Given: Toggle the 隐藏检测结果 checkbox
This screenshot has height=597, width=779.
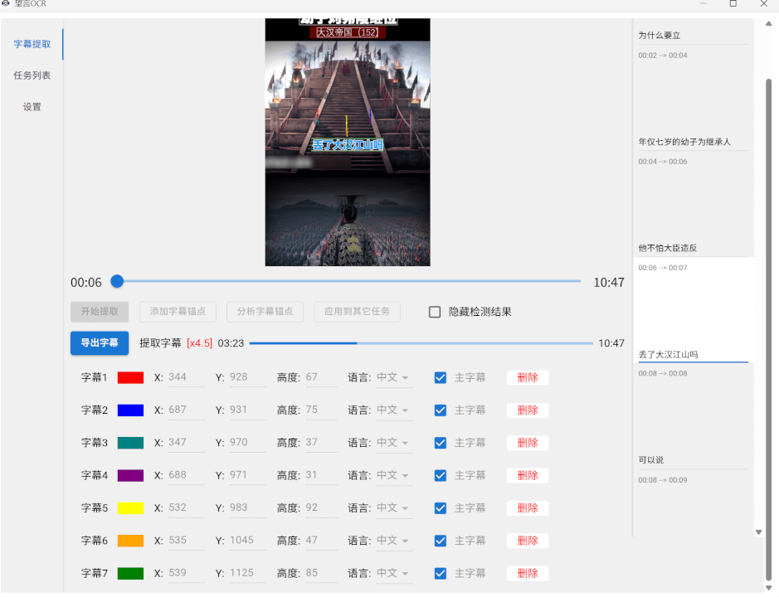Looking at the screenshot, I should [x=435, y=313].
